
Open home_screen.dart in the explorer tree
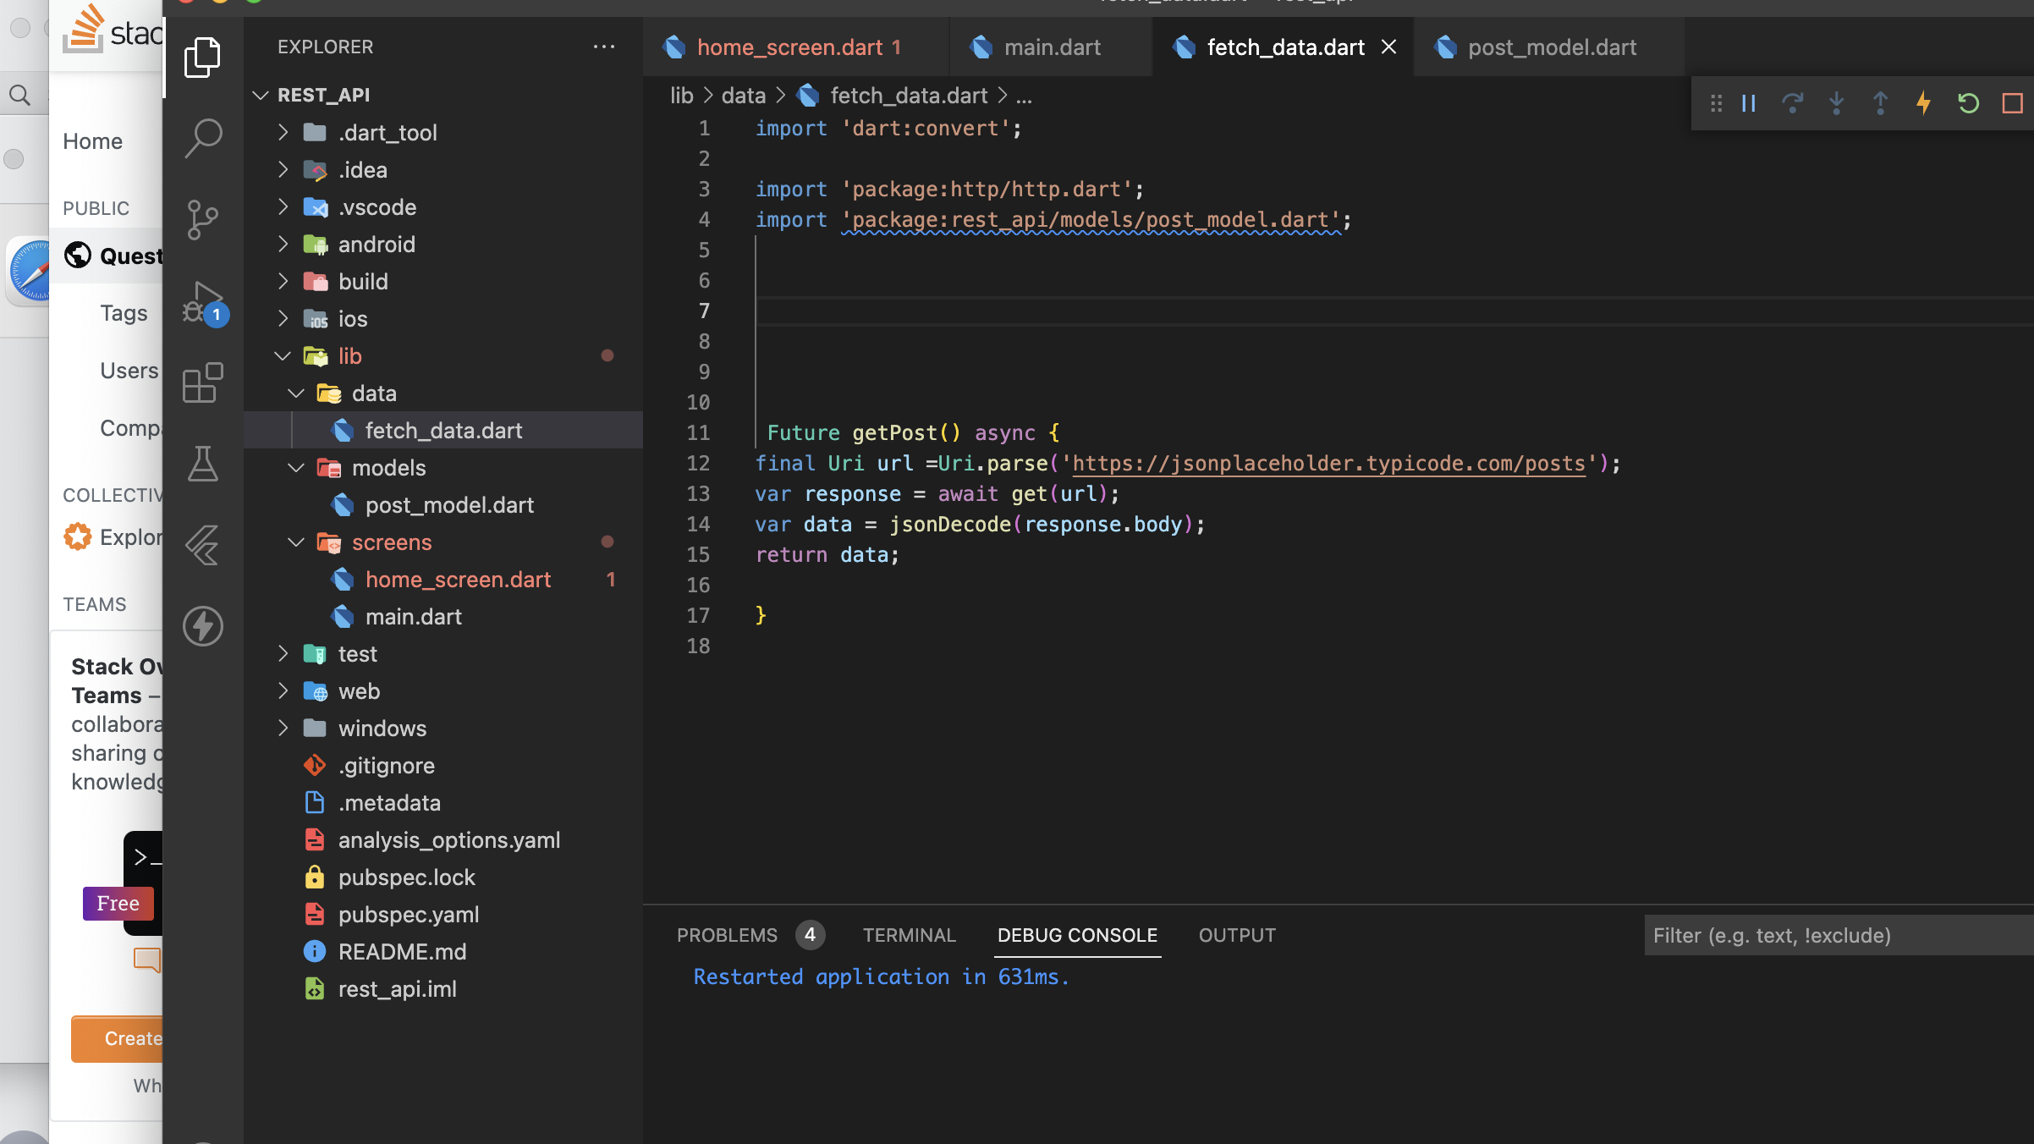click(x=443, y=579)
